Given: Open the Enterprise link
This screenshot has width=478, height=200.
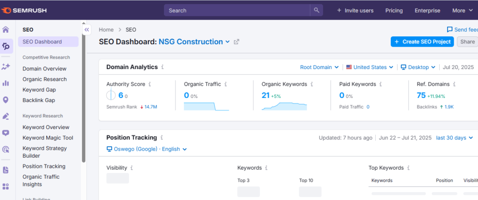Looking at the screenshot, I should [x=428, y=10].
